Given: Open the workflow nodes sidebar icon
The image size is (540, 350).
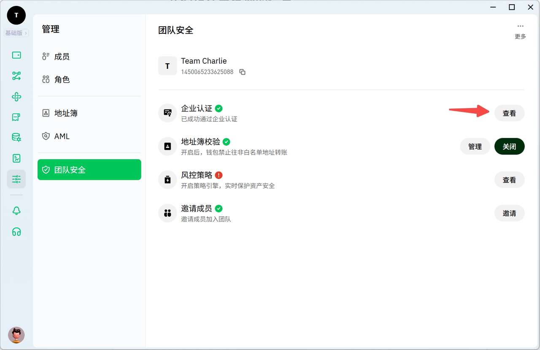Looking at the screenshot, I should (x=16, y=76).
